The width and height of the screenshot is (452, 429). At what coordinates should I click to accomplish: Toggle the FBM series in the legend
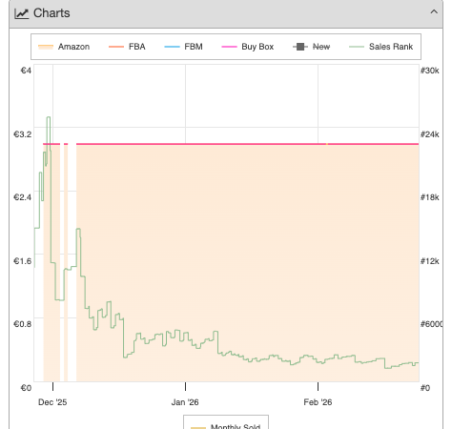click(183, 47)
